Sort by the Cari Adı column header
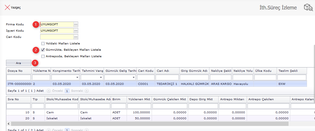 (x=166, y=71)
